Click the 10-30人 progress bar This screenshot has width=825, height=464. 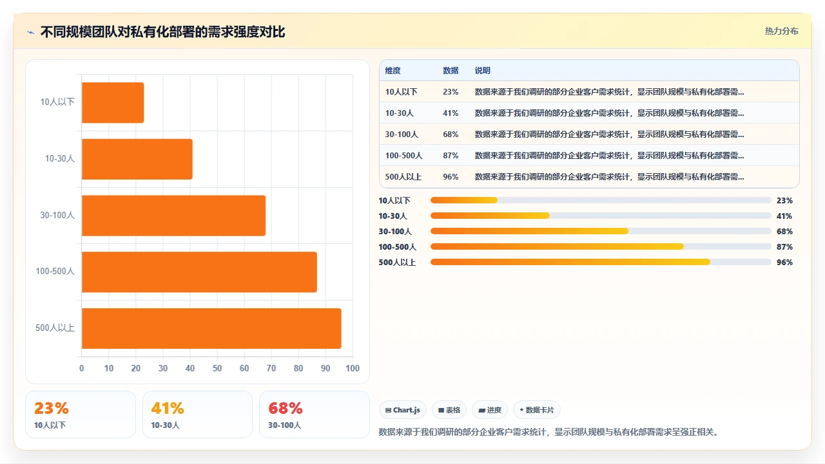point(601,216)
